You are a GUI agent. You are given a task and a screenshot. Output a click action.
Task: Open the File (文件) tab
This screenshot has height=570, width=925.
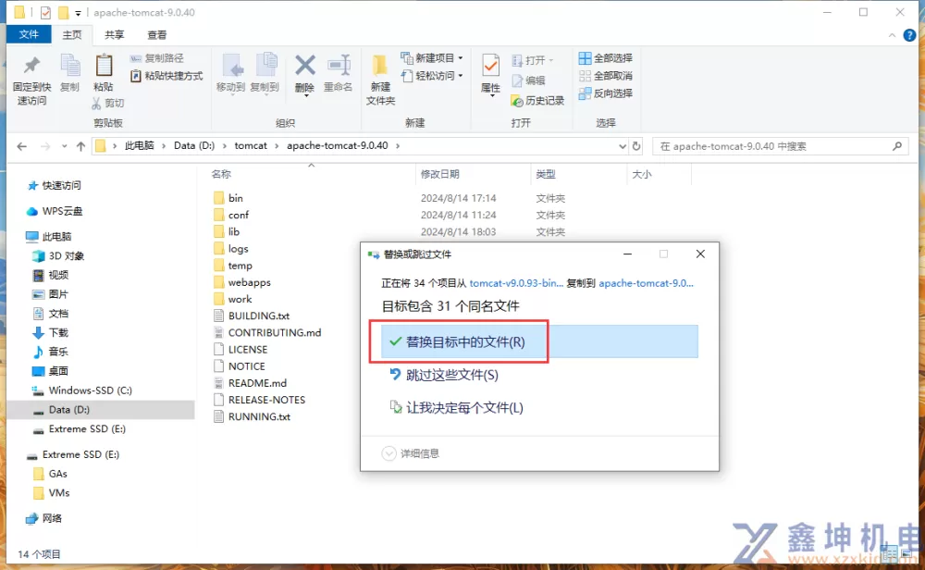click(29, 34)
